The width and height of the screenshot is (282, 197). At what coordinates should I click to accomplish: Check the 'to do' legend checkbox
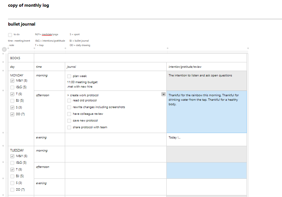point(10,35)
